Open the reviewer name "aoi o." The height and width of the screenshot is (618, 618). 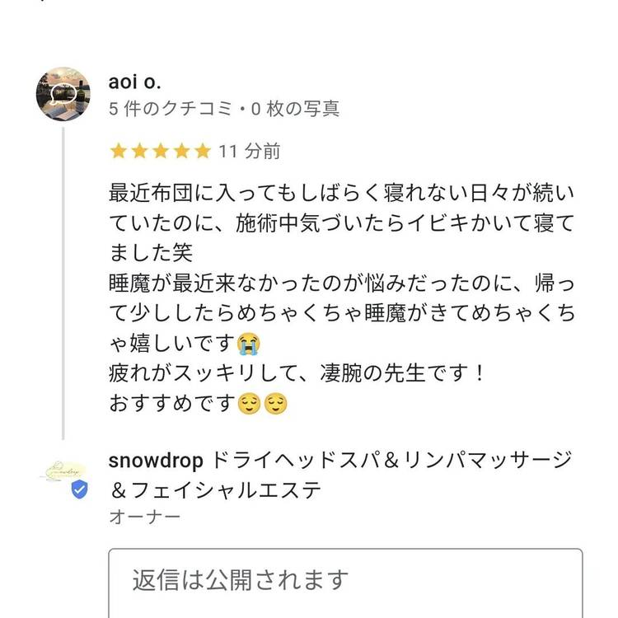(135, 82)
